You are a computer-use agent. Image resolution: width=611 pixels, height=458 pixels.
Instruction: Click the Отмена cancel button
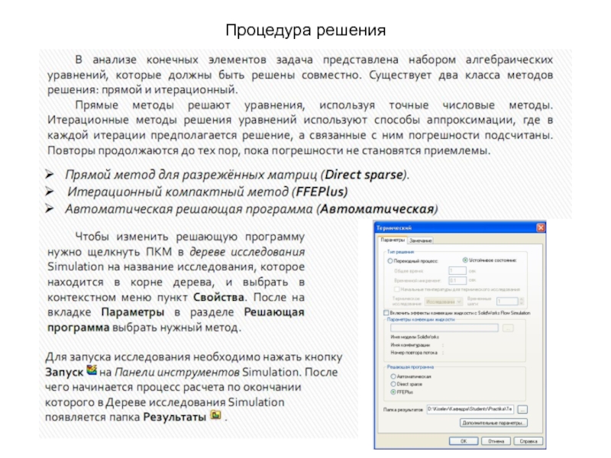pyautogui.click(x=496, y=441)
